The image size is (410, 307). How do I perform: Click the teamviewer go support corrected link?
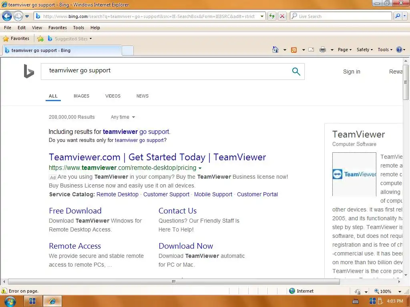pyautogui.click(x=136, y=132)
